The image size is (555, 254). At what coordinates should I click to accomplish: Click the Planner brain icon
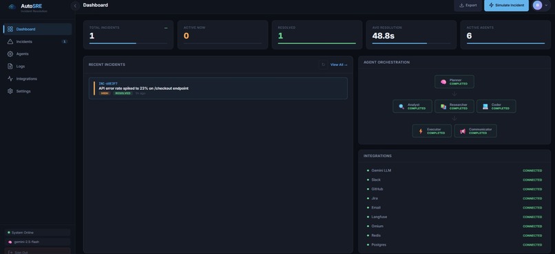pyautogui.click(x=443, y=82)
